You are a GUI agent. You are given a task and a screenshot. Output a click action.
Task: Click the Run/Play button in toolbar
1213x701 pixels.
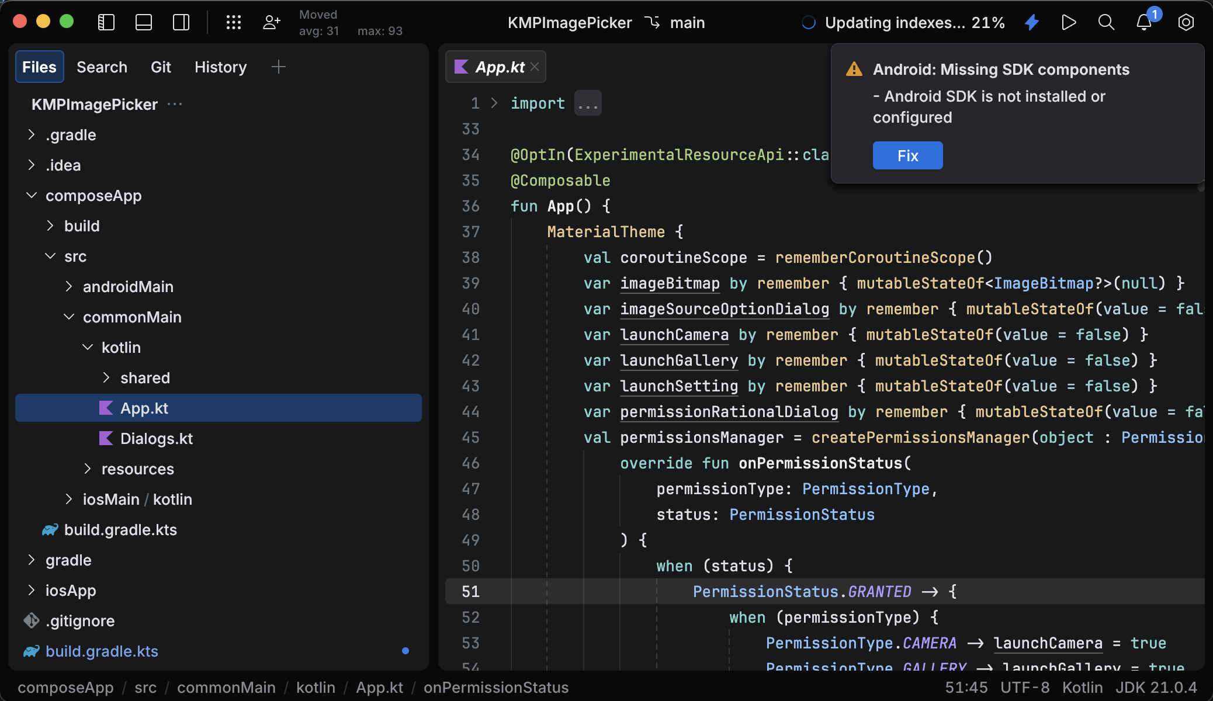pyautogui.click(x=1069, y=23)
